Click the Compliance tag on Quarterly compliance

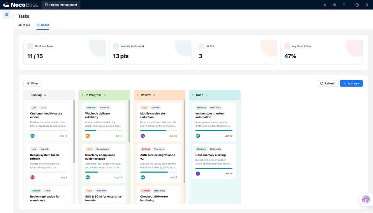103,149
